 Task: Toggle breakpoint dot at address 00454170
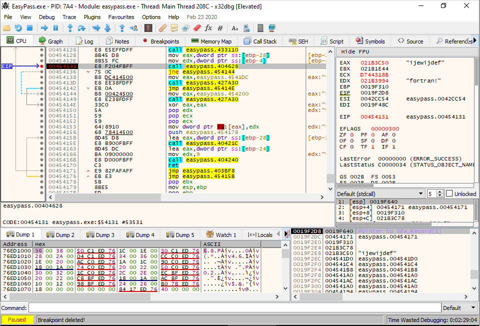(x=41, y=165)
